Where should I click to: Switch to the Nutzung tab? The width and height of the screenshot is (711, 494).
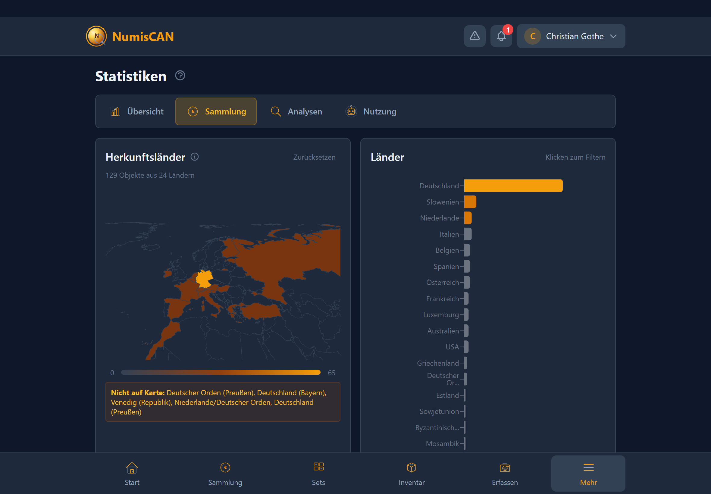pyautogui.click(x=371, y=111)
